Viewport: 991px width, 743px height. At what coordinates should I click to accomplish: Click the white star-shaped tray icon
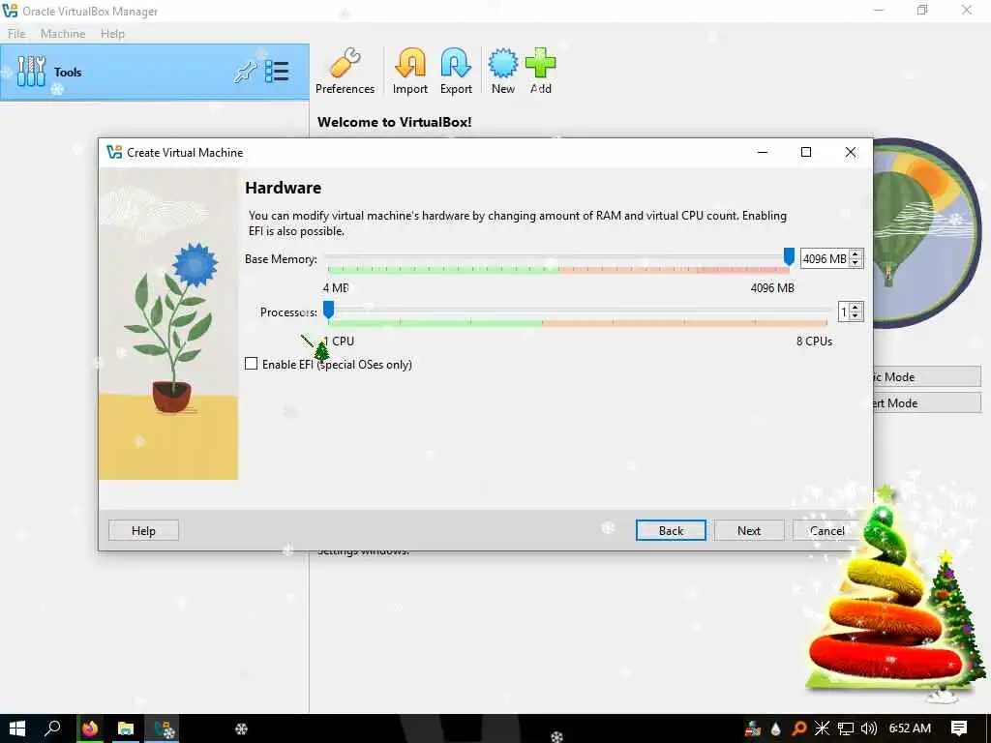coord(823,728)
